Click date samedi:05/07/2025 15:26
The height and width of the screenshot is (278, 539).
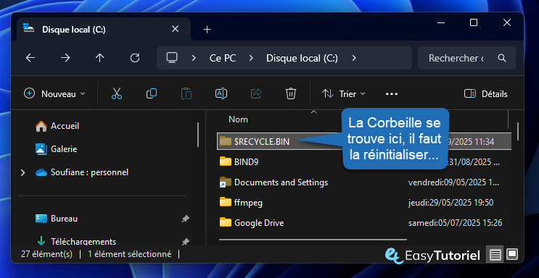455,223
